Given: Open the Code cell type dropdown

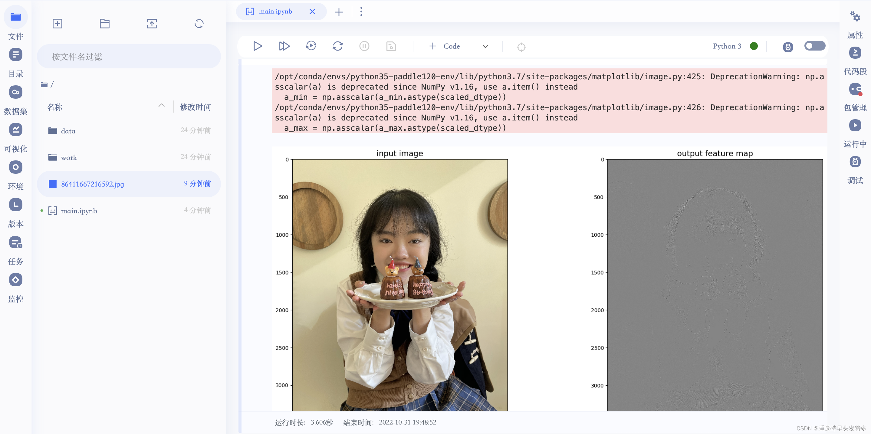Looking at the screenshot, I should click(485, 47).
